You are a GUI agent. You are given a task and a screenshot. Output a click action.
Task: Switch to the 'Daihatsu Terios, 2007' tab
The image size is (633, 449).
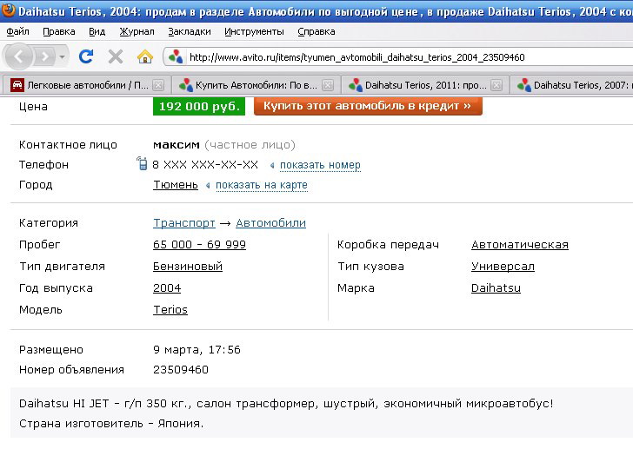[578, 85]
